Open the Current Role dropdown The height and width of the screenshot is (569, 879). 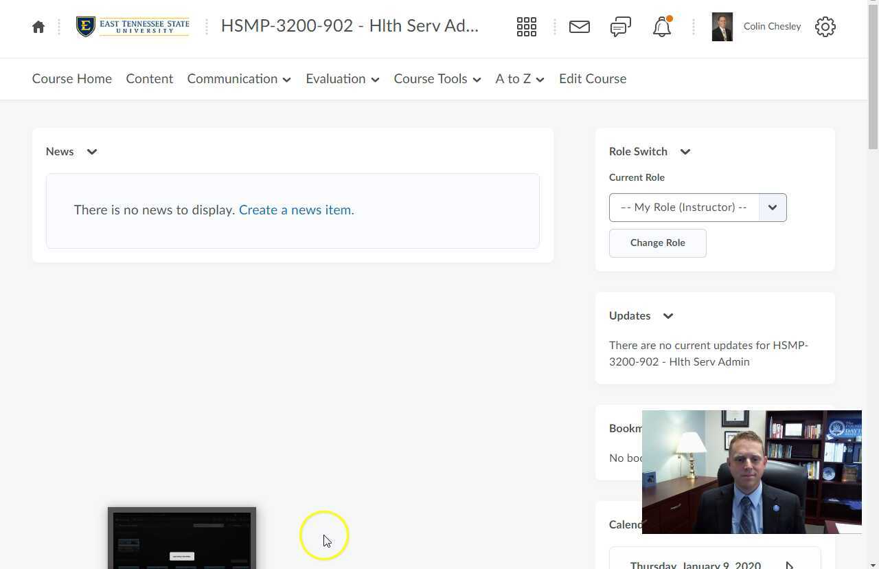[697, 208]
